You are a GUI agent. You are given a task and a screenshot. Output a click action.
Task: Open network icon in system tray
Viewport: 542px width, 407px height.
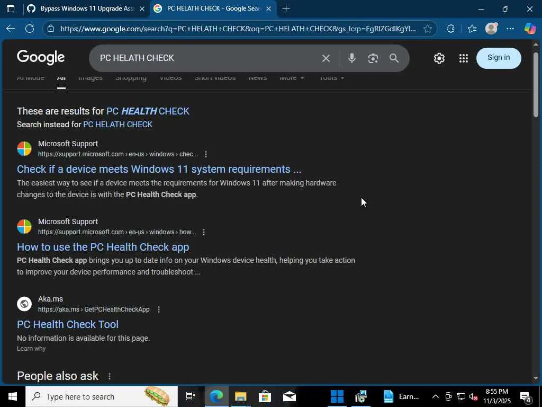[x=460, y=396]
